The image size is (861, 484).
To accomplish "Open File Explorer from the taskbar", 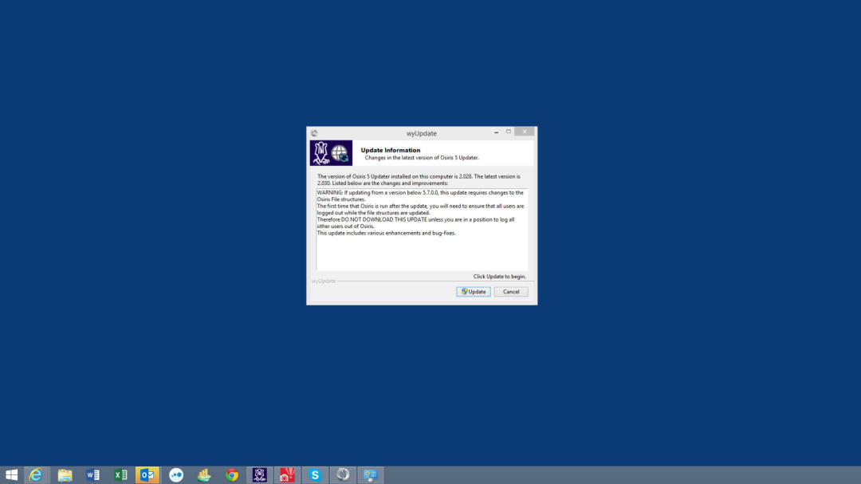I will tap(65, 475).
